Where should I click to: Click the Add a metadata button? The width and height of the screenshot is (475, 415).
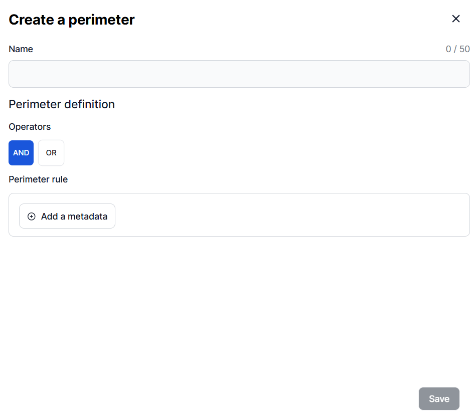coord(67,217)
